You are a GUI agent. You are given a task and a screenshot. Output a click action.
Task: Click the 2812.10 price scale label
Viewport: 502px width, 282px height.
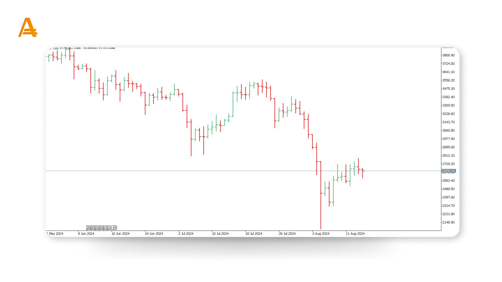(x=448, y=156)
